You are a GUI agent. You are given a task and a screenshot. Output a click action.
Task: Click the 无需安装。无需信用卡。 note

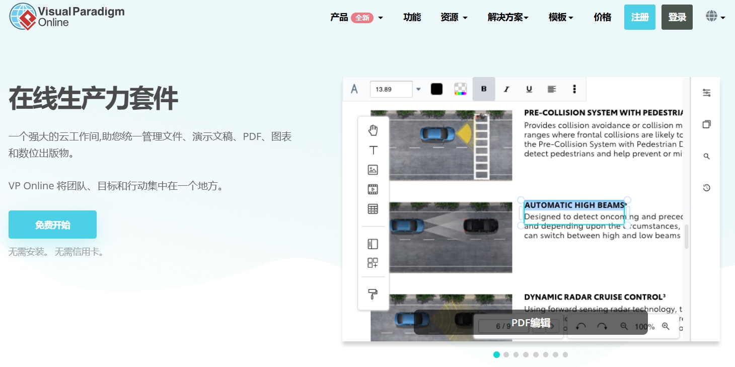click(x=57, y=252)
